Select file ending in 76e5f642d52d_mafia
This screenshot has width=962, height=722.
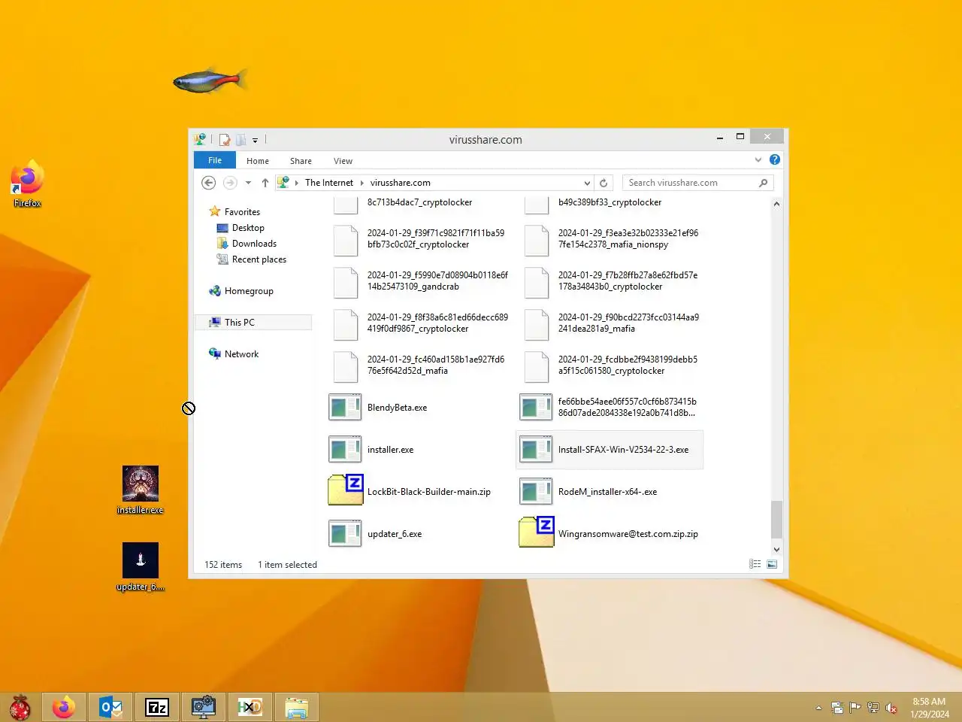click(x=417, y=366)
